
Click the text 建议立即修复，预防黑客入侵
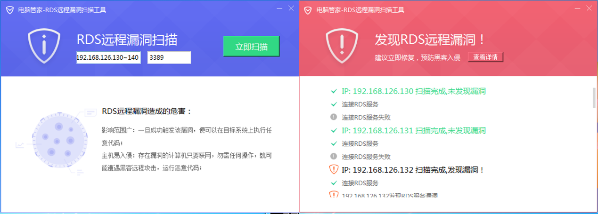(417, 58)
